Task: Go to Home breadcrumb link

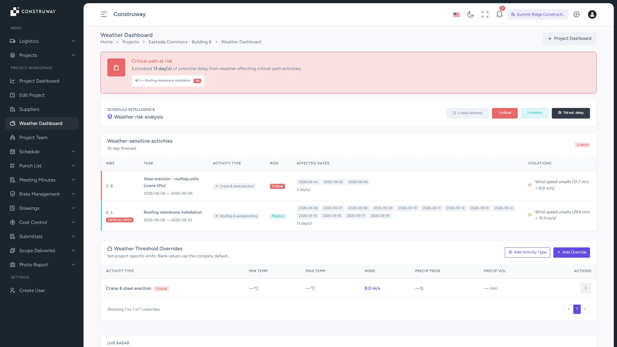Action: (x=106, y=42)
